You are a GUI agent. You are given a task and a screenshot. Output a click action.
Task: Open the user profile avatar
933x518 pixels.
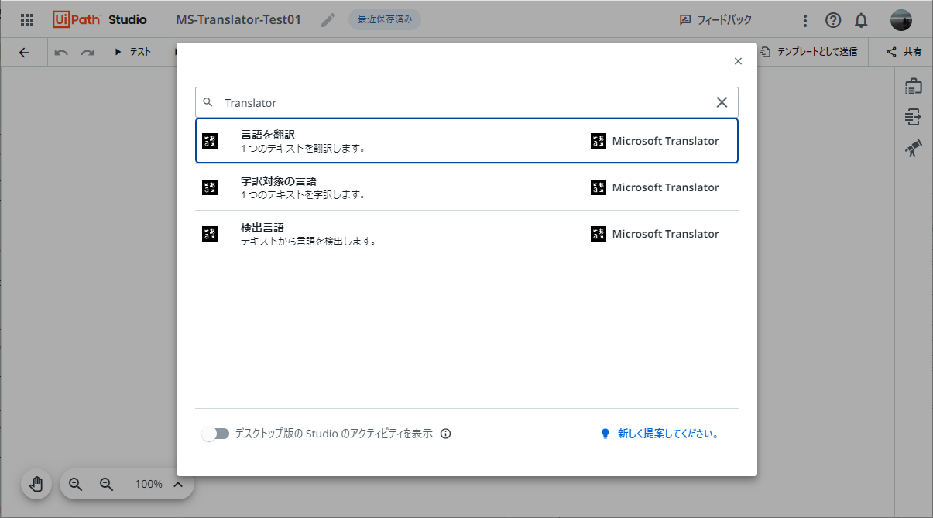coord(901,20)
